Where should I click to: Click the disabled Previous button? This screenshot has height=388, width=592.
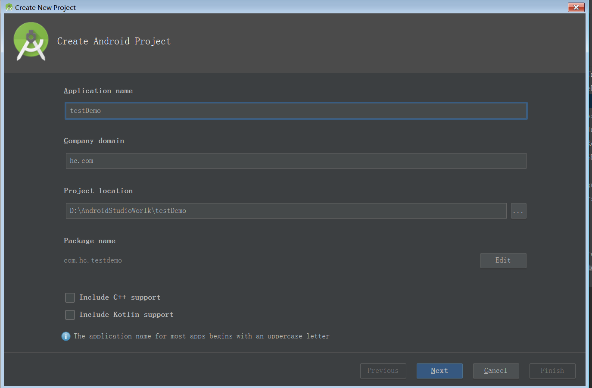(383, 371)
